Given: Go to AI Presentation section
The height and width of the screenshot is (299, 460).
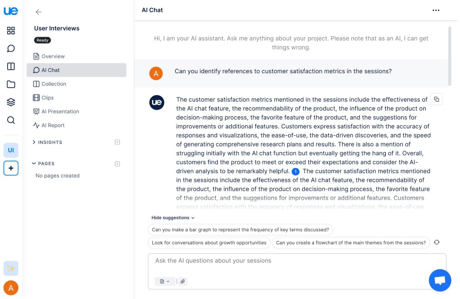Looking at the screenshot, I should pyautogui.click(x=60, y=111).
